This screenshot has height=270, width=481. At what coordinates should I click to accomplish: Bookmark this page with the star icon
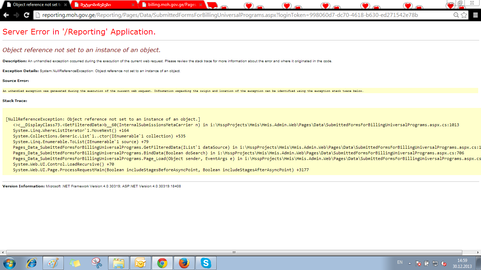464,15
